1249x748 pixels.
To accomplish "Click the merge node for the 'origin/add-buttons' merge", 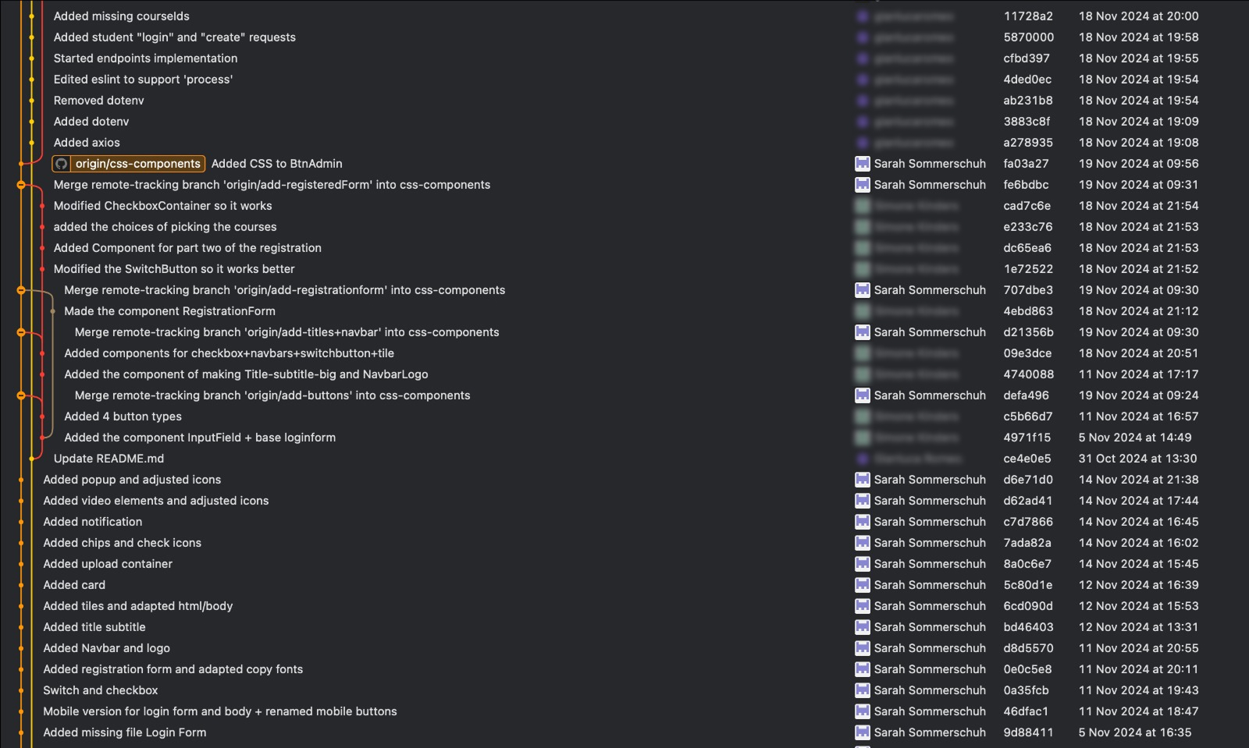I will coord(21,395).
